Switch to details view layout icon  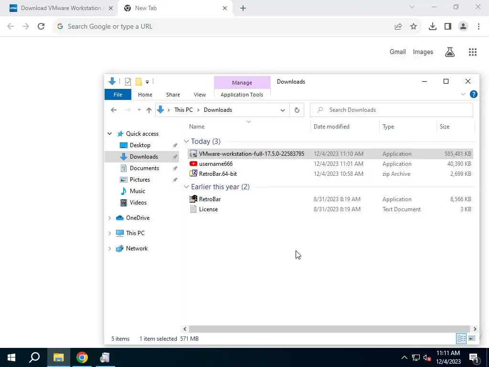(x=461, y=339)
